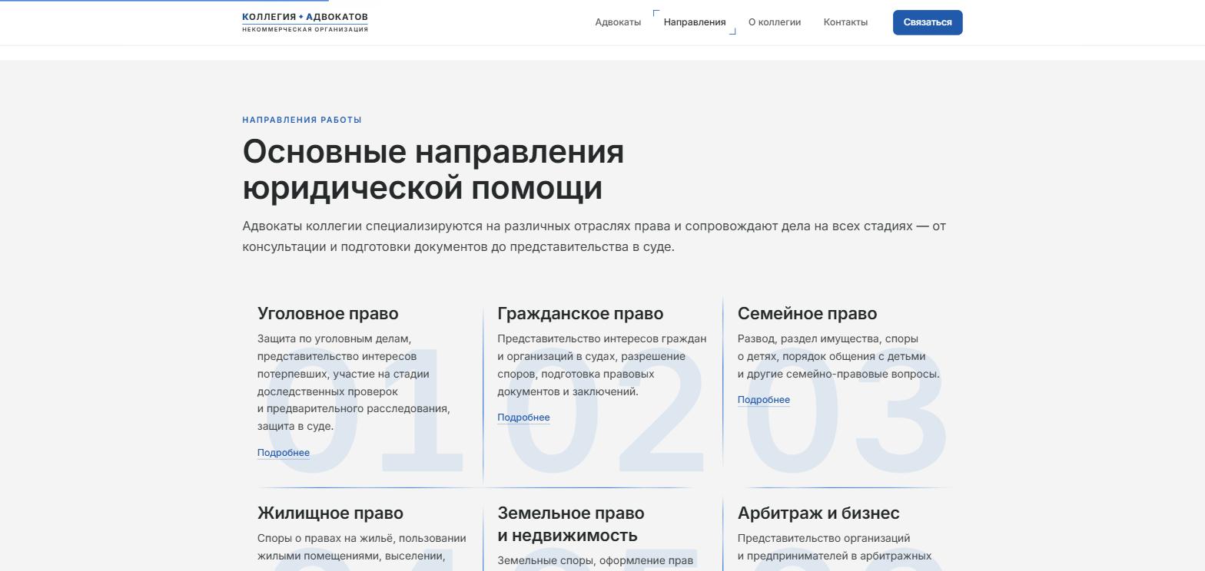
Task: Click the Семейное право heading
Action: [807, 313]
